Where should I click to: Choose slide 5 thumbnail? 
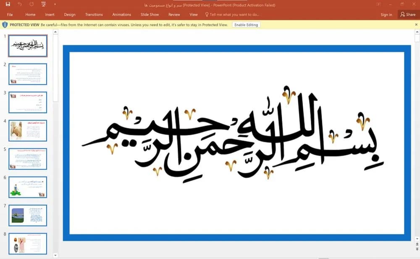click(28, 159)
